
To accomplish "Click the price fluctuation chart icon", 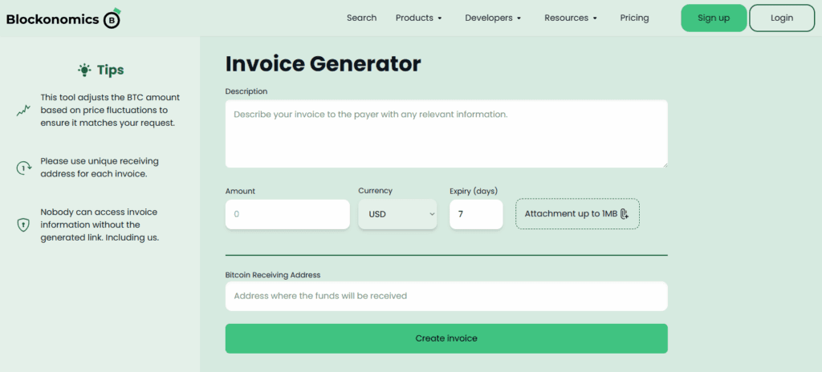I will (x=23, y=111).
